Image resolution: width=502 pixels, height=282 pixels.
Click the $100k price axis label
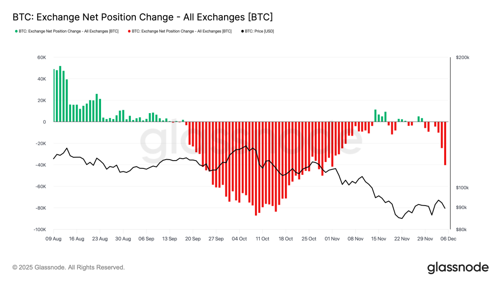click(x=462, y=188)
